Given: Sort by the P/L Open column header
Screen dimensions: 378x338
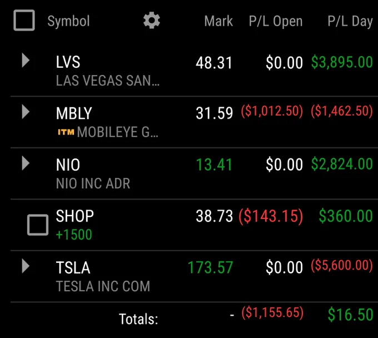Looking at the screenshot, I should click(x=276, y=21).
